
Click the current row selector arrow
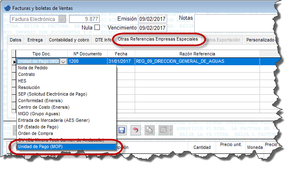pyautogui.click(x=14, y=62)
